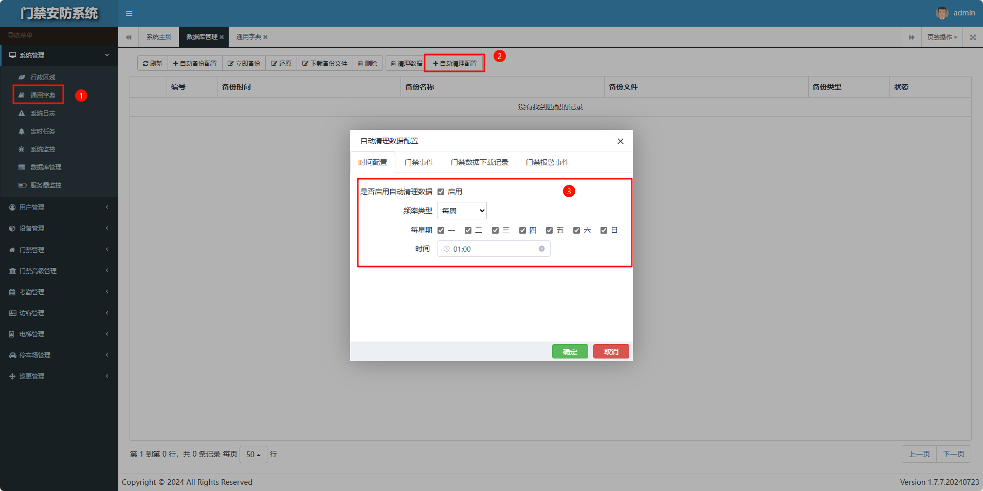Switch to the 门禁报警事件 tab
Viewport: 983px width, 491px height.
click(547, 163)
